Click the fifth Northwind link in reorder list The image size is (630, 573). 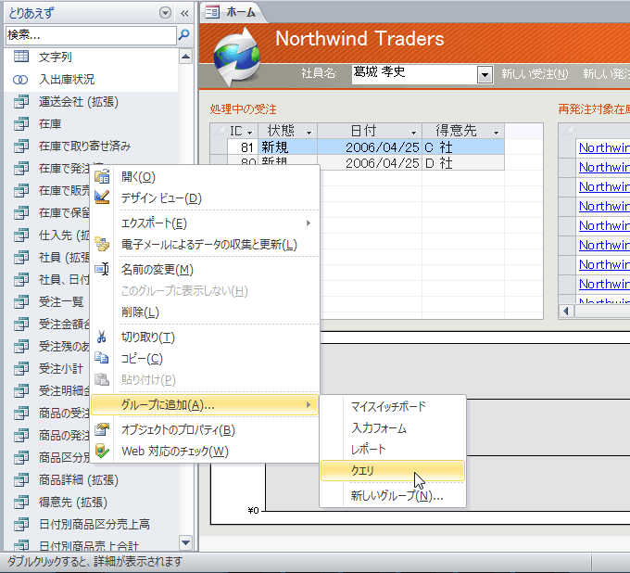tap(604, 225)
